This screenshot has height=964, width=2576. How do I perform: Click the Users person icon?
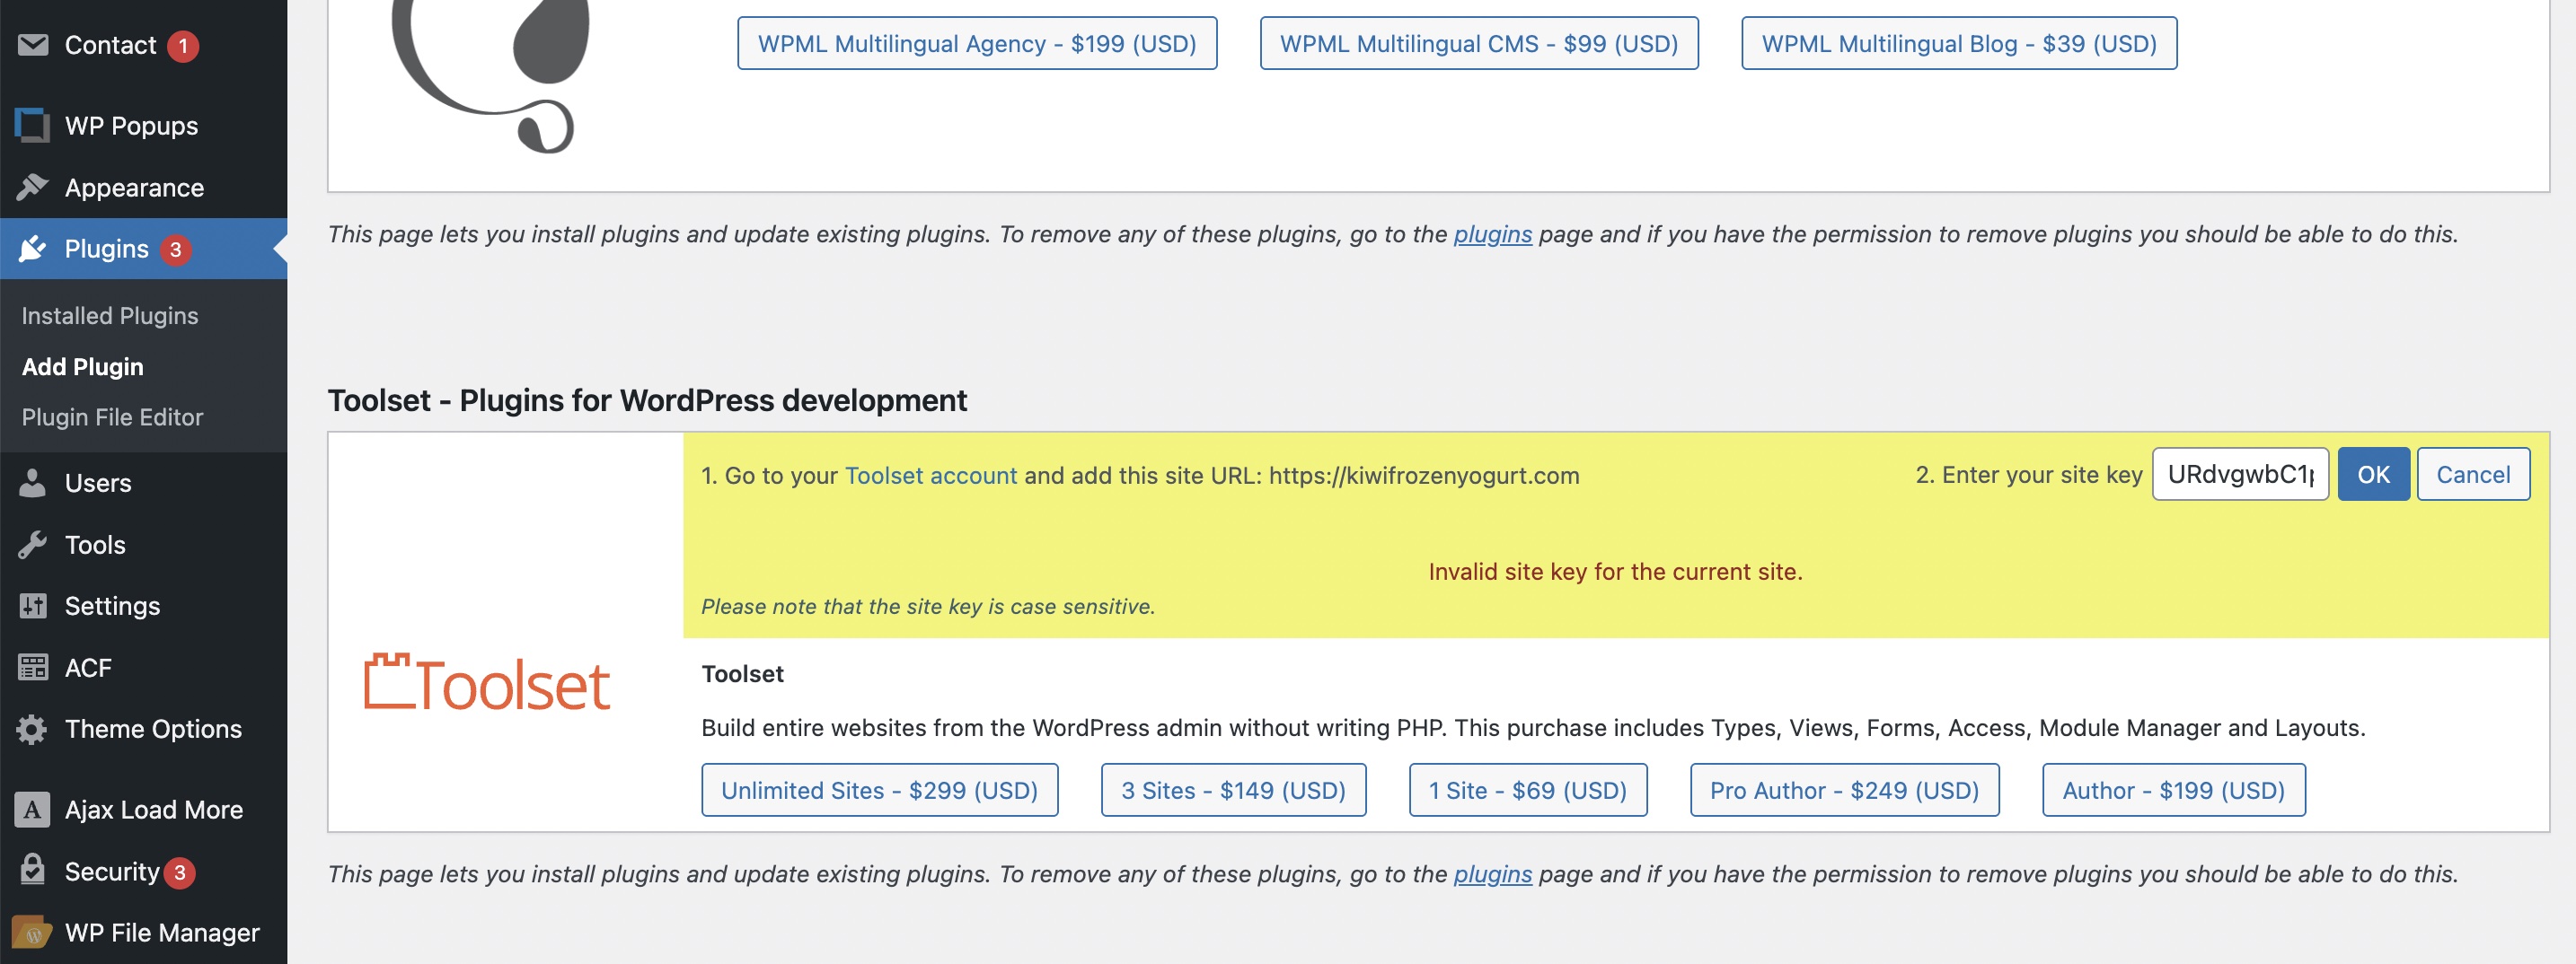[33, 483]
